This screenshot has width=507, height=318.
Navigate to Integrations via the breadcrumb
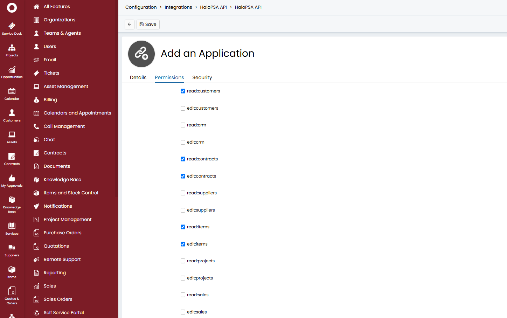point(178,7)
